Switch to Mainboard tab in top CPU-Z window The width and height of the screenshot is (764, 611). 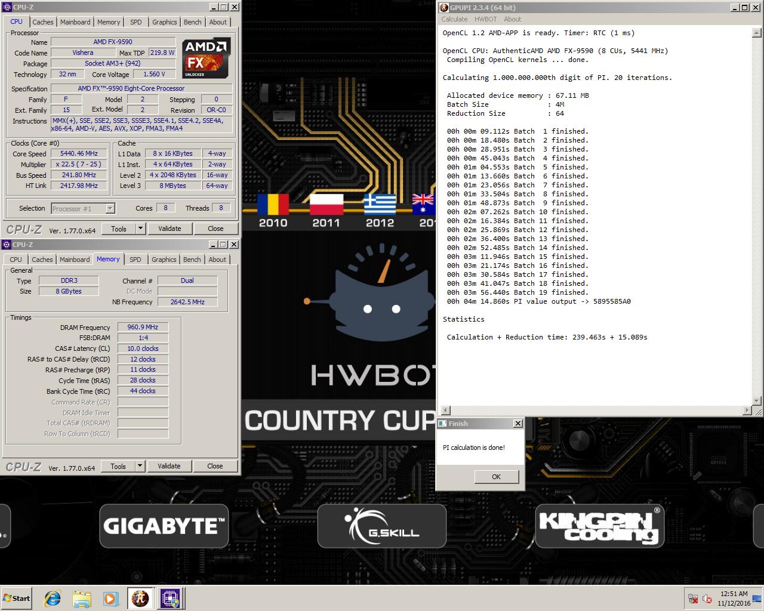pos(75,22)
